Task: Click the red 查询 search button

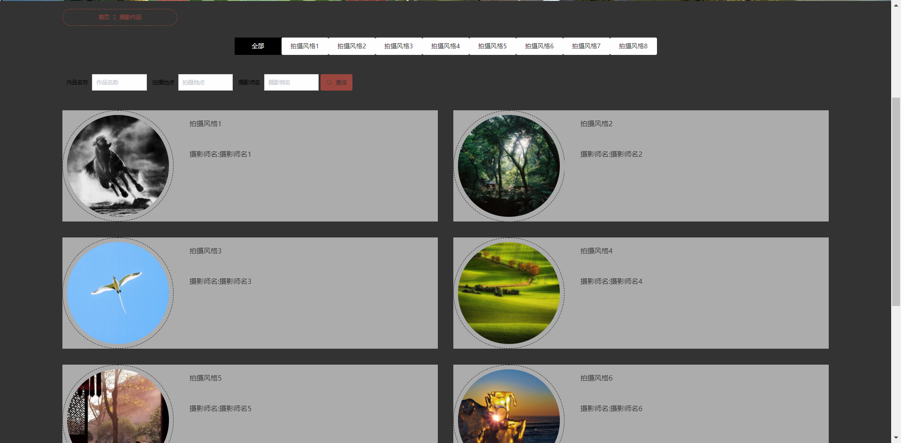Action: [x=336, y=83]
